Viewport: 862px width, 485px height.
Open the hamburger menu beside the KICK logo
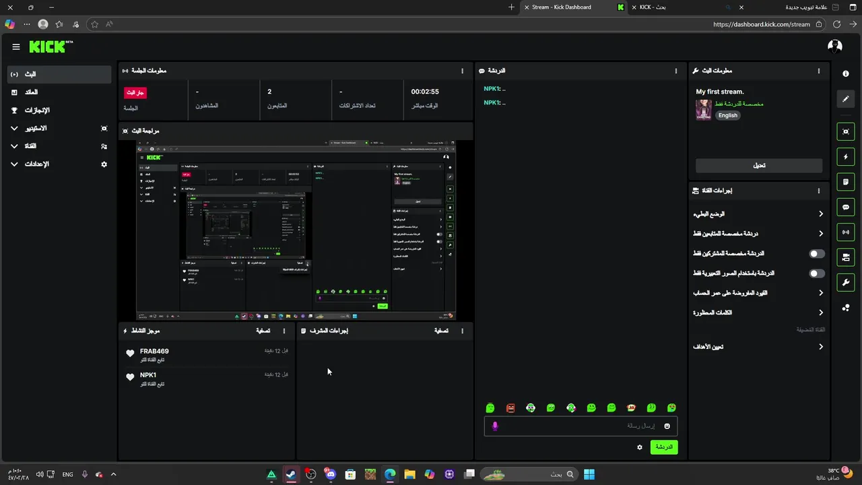(16, 46)
